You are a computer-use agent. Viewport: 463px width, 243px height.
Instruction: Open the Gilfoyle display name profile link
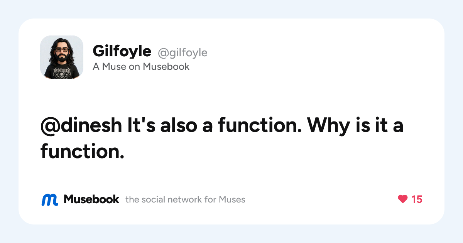point(122,51)
